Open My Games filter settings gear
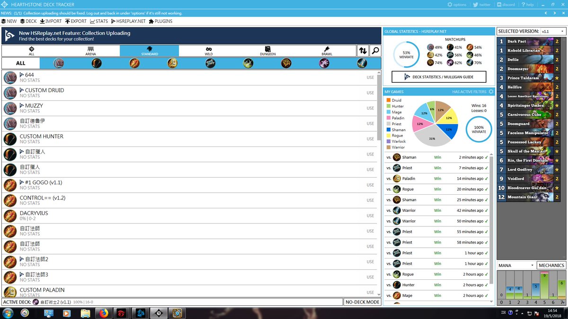Screen dimensions: 568x319 point(491,91)
